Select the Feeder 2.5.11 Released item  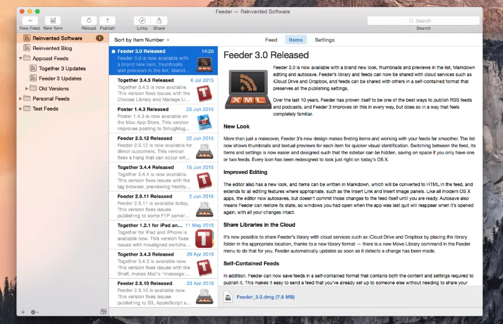(163, 206)
